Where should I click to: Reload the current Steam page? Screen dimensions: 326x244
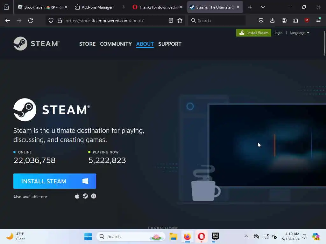(31, 21)
